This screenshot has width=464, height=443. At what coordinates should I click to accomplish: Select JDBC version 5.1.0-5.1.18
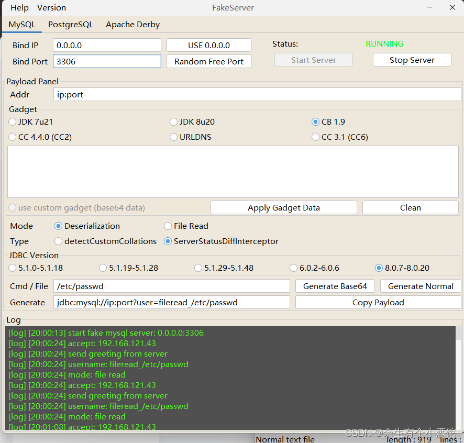point(36,268)
